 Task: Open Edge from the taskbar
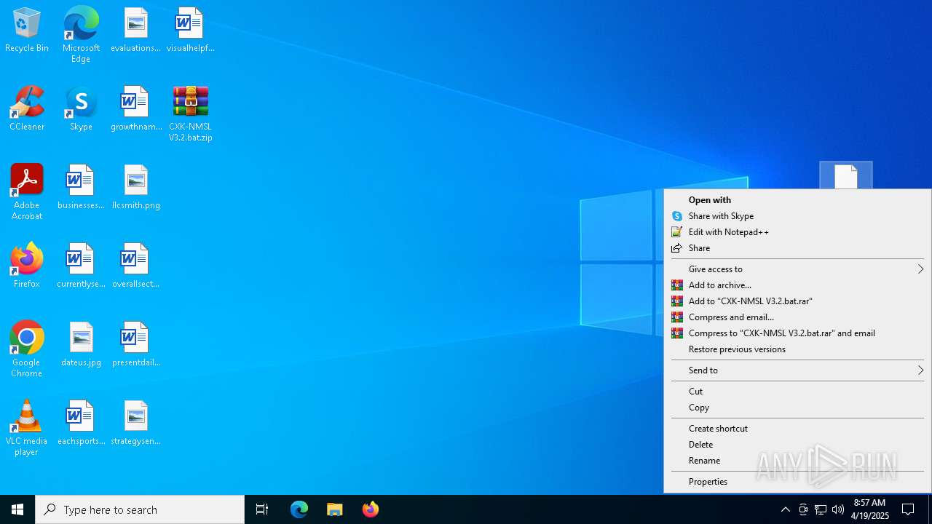pyautogui.click(x=299, y=509)
